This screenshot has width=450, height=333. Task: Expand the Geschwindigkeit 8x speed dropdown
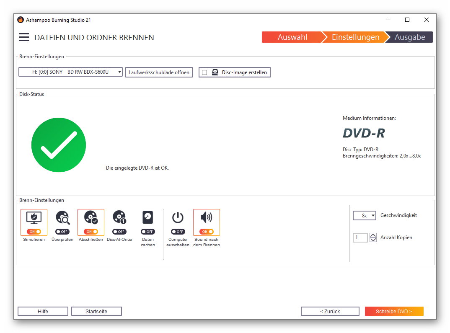pyautogui.click(x=364, y=215)
